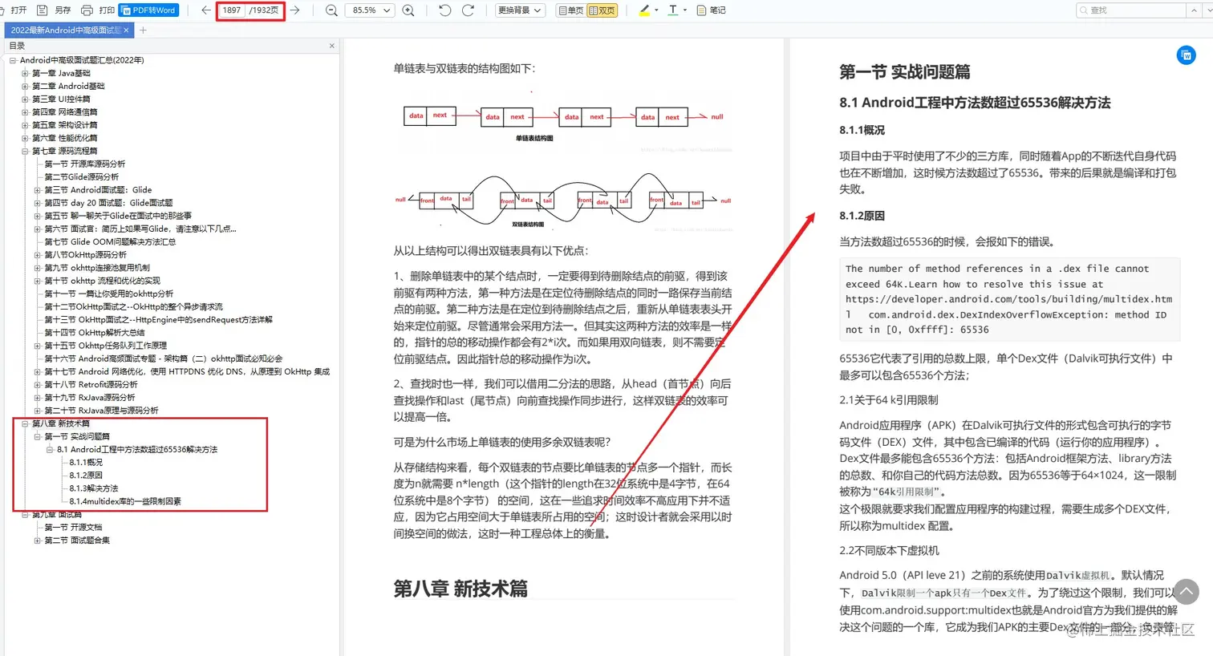Click the PDF转Word button
The image size is (1213, 656).
(148, 10)
